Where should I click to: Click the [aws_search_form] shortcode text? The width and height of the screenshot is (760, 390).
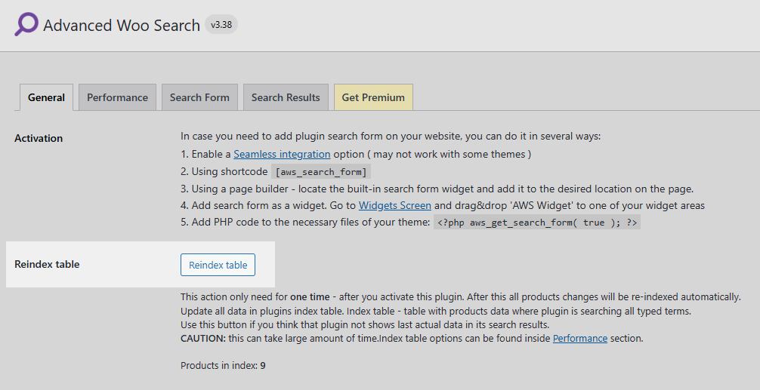coord(321,172)
